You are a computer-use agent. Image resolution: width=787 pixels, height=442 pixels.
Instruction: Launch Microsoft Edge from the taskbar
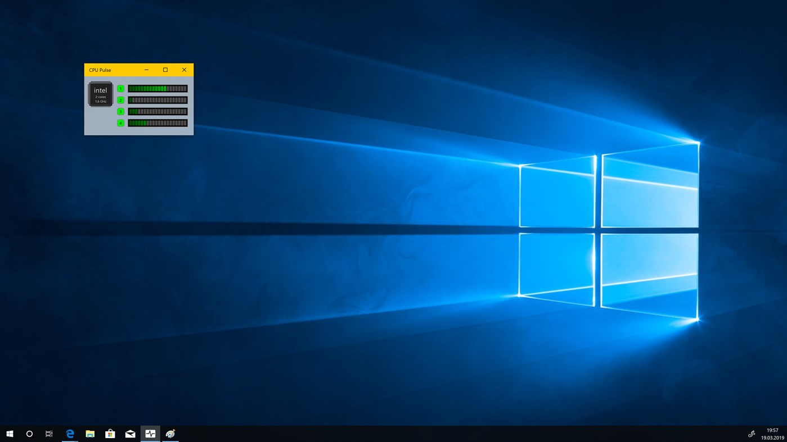[69, 433]
